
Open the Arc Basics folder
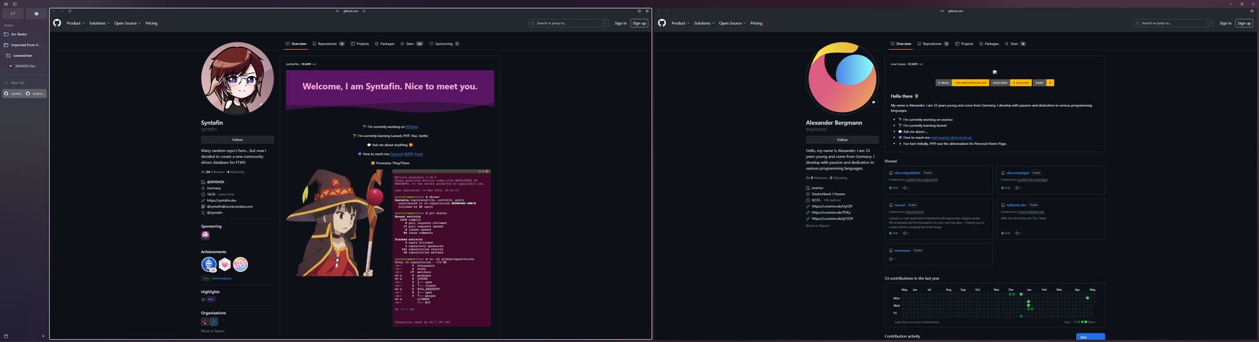tap(18, 34)
